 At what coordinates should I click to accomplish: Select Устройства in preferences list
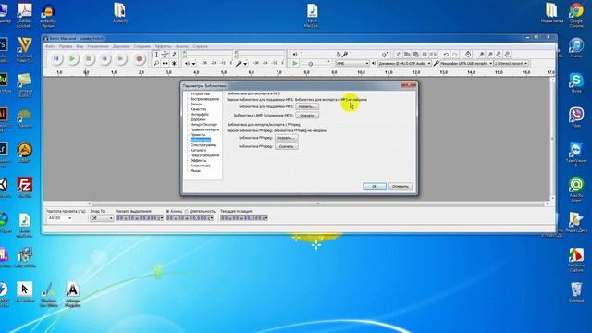(200, 93)
